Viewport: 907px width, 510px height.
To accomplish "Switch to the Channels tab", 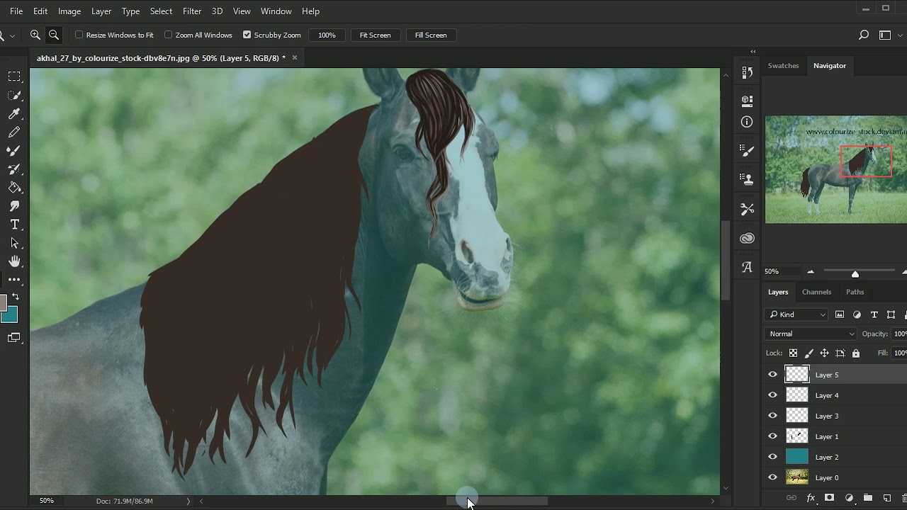I will (x=816, y=292).
